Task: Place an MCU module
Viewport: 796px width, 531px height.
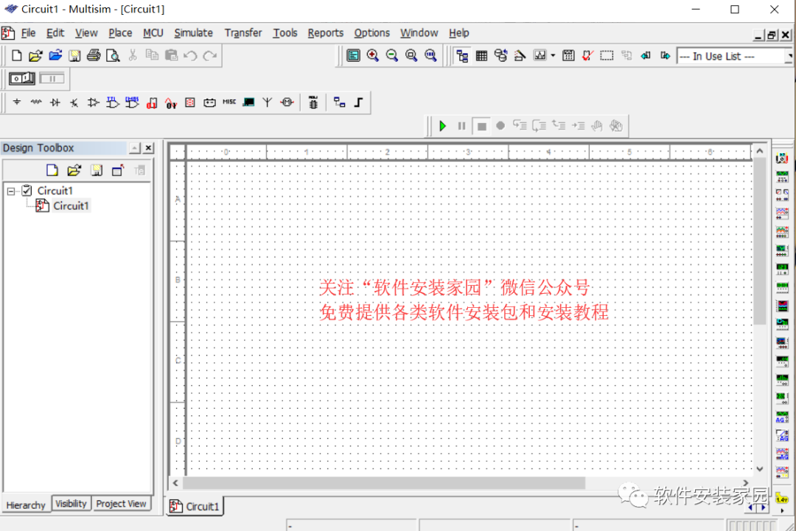Action: tap(313, 102)
